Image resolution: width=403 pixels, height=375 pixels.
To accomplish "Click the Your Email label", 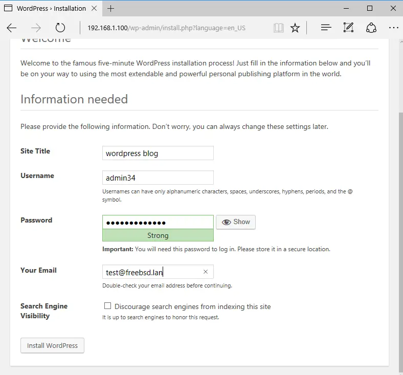I will tap(38, 270).
